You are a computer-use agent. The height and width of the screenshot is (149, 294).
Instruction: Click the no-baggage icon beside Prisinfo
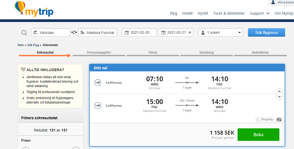[x=279, y=119]
